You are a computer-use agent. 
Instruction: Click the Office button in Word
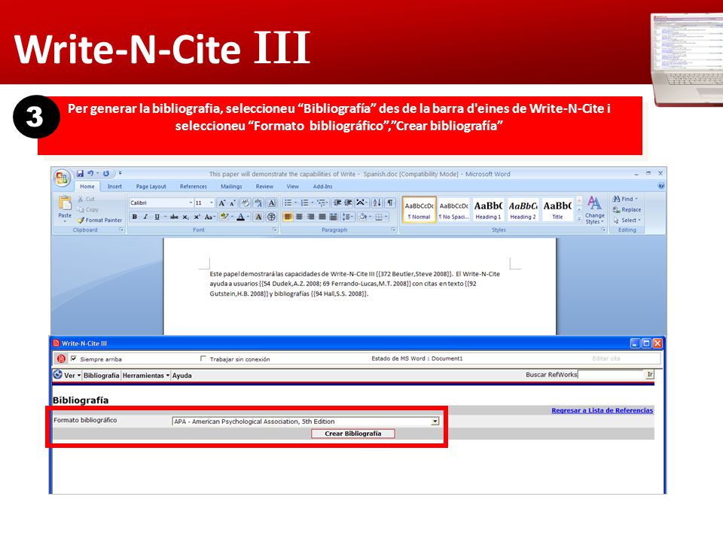[61, 178]
